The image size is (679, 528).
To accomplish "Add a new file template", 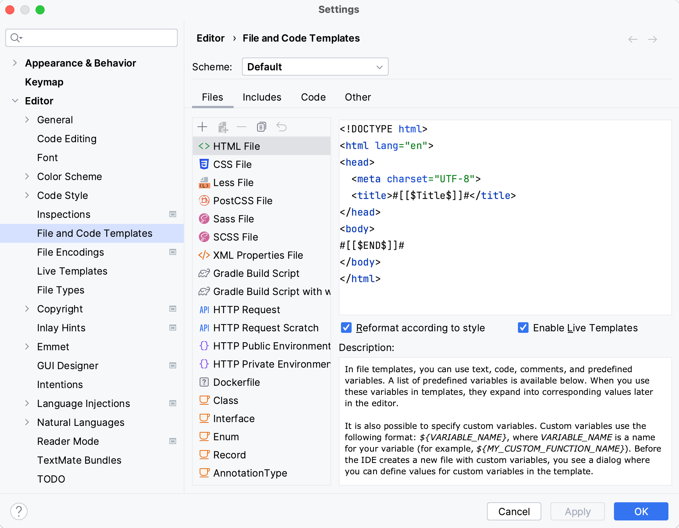I will tap(203, 127).
